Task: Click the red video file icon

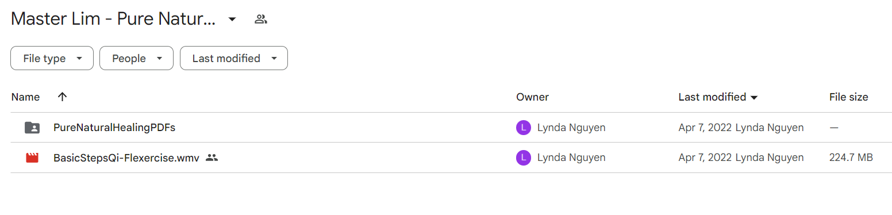Action: (32, 158)
